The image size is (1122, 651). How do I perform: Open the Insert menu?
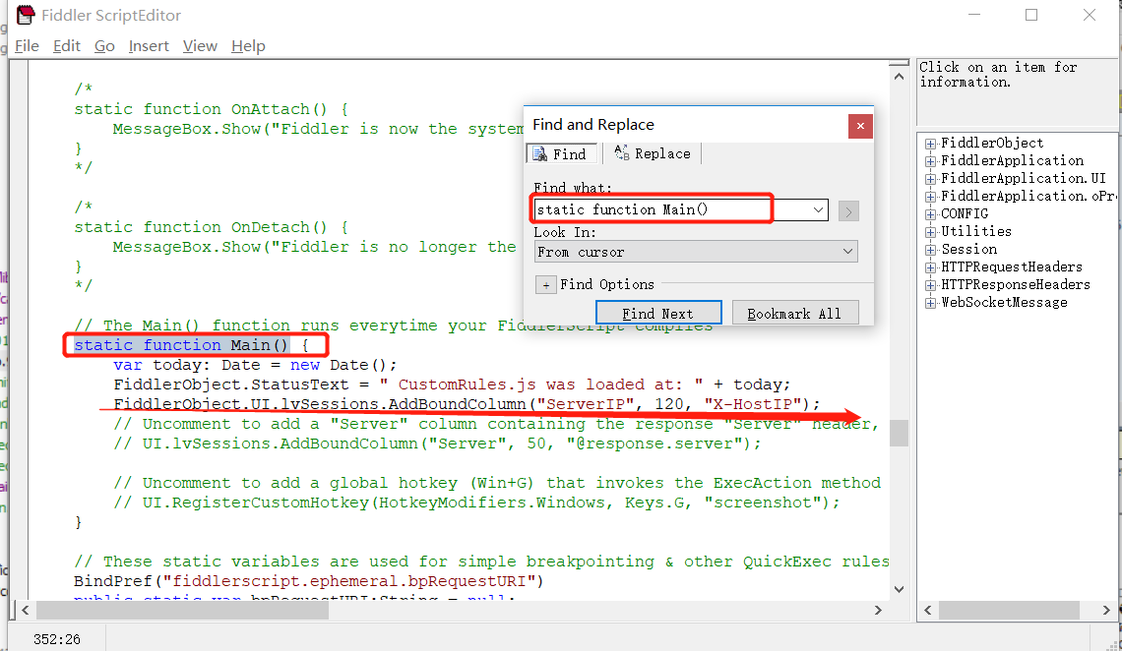[x=149, y=46]
